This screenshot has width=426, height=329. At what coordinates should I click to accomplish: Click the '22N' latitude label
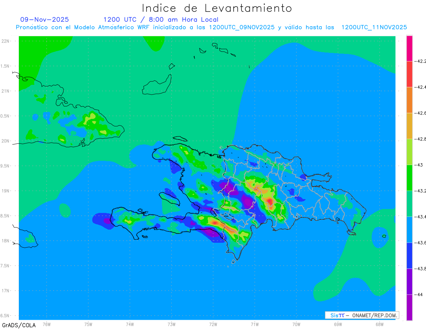(x=5, y=41)
